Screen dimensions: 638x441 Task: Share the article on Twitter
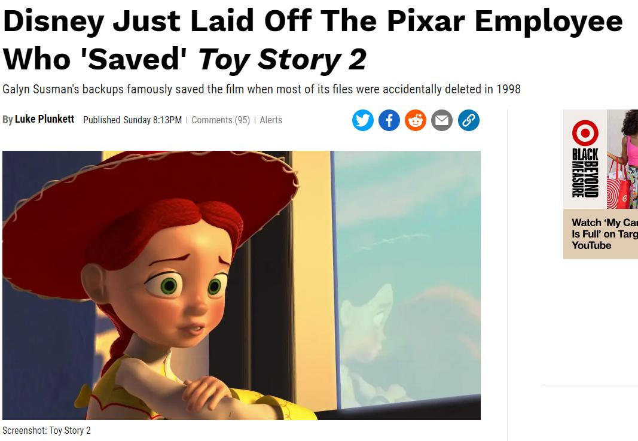point(362,120)
